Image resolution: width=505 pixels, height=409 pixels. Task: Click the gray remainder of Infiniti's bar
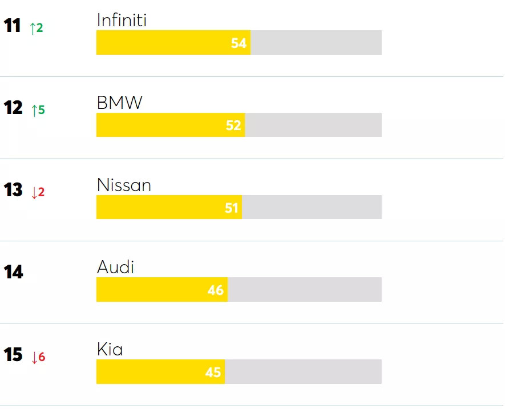[316, 43]
